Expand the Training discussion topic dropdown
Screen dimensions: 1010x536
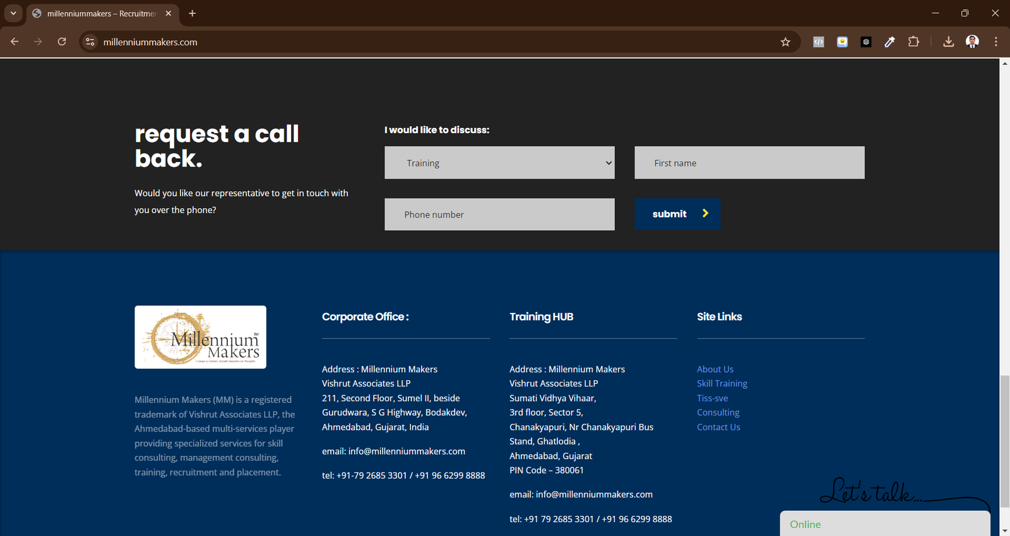tap(499, 163)
